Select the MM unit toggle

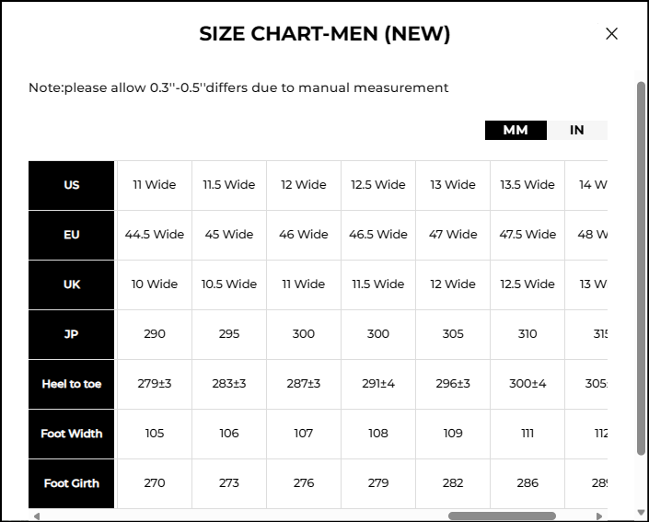[x=516, y=130]
